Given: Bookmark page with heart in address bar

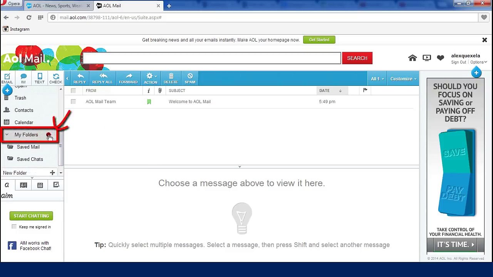Looking at the screenshot, I should click(x=484, y=18).
